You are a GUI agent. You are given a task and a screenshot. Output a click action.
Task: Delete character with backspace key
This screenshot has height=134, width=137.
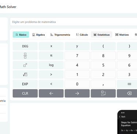pos(127,93)
